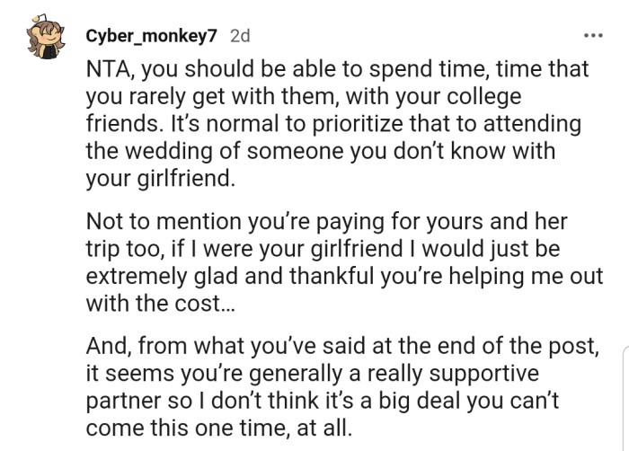Click the line "with the cost…"
This screenshot has height=451, width=629.
(x=161, y=304)
